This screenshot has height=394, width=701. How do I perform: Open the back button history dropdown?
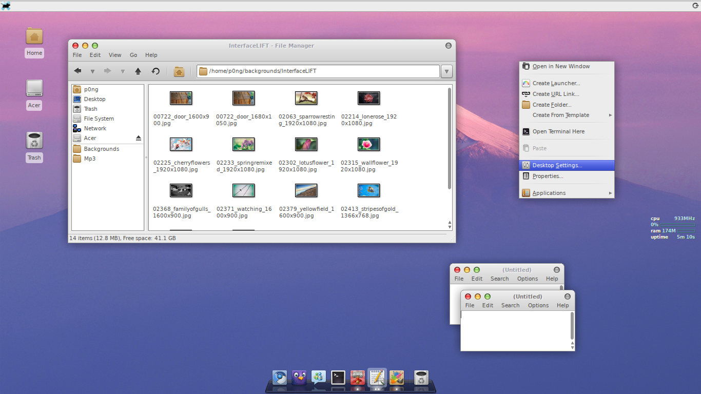tap(91, 71)
